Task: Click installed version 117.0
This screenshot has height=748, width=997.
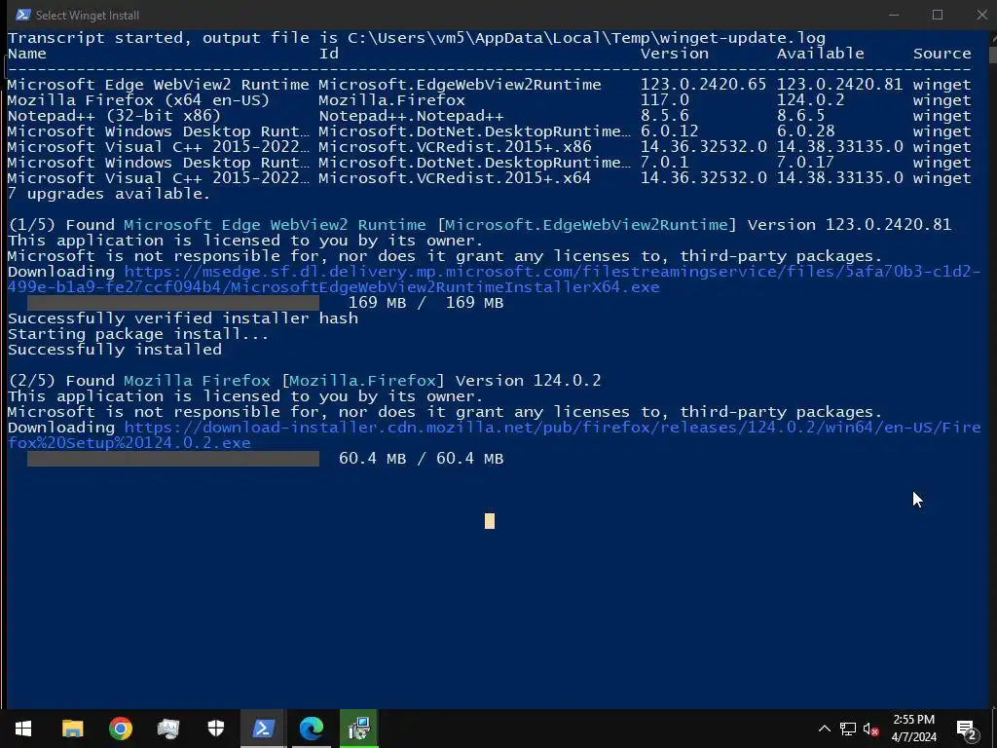Action: [x=664, y=100]
